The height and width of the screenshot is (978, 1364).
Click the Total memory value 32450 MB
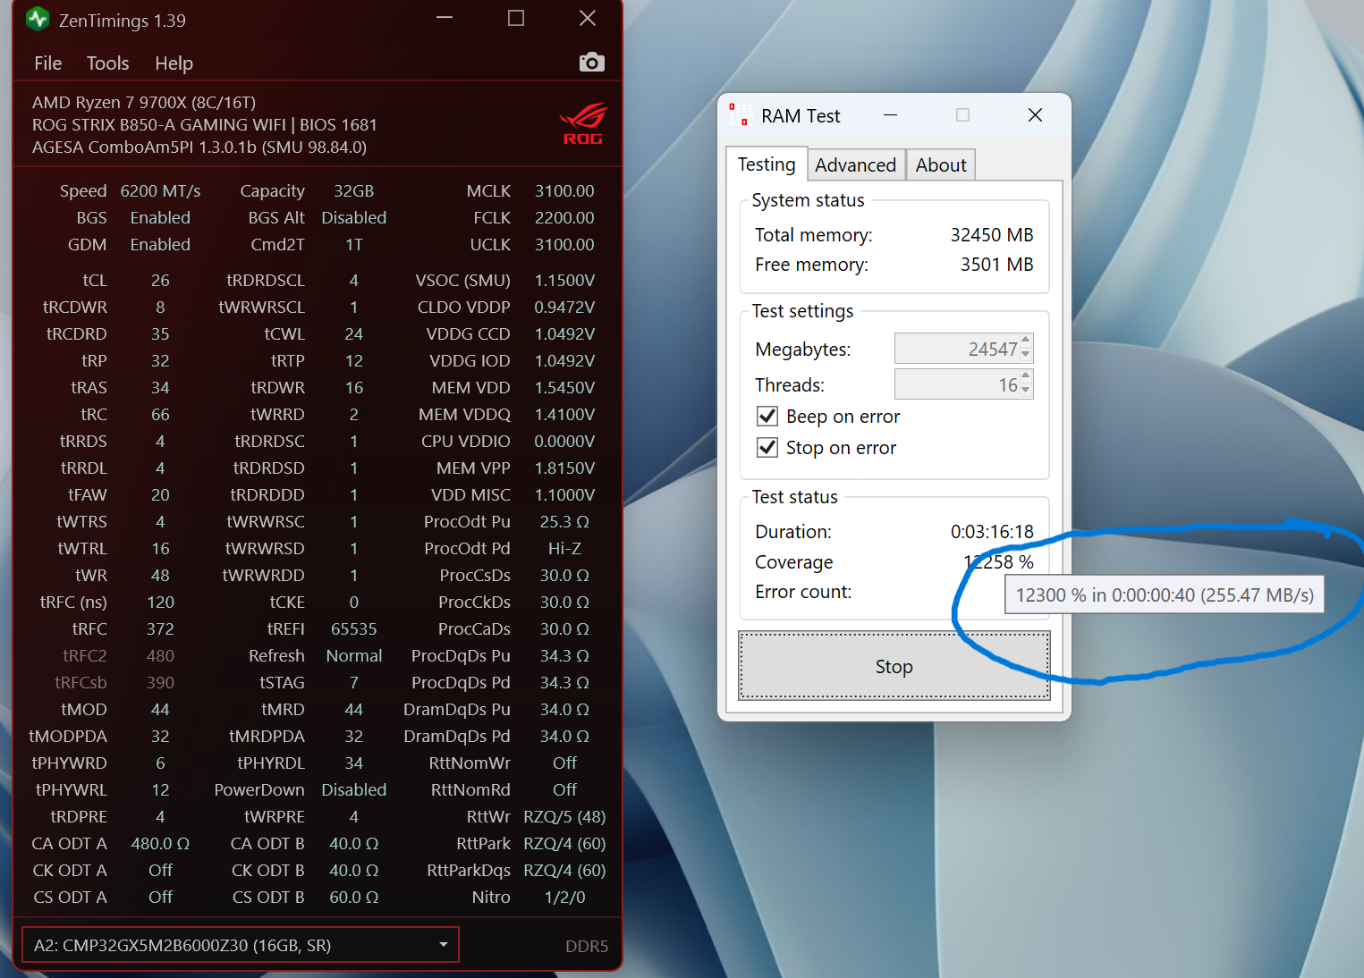click(x=992, y=235)
